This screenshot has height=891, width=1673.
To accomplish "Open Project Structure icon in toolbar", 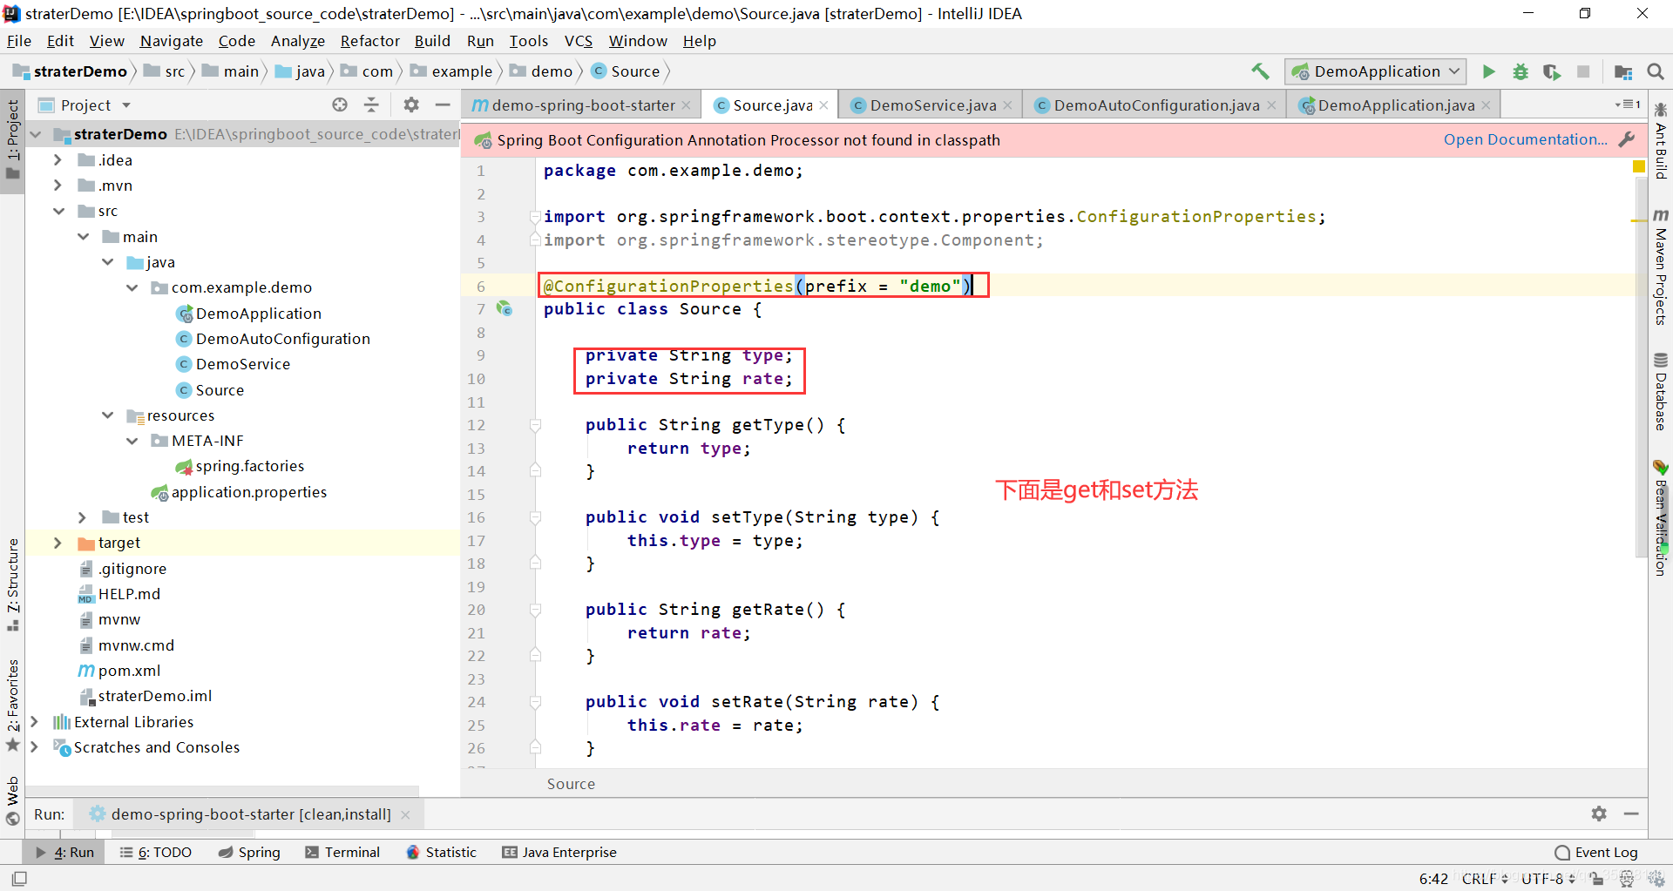I will pos(1623,71).
